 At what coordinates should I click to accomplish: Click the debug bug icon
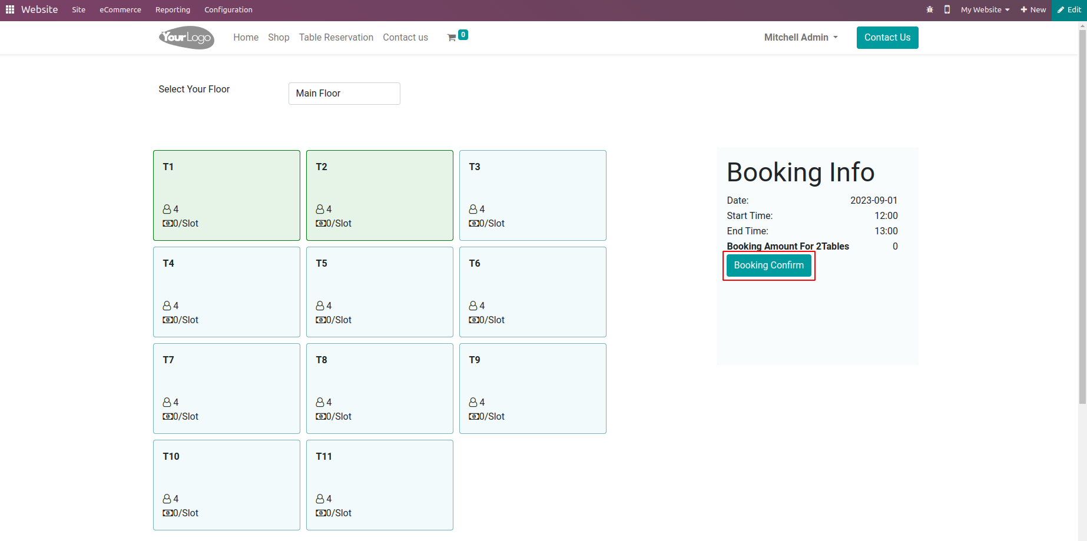coord(930,9)
